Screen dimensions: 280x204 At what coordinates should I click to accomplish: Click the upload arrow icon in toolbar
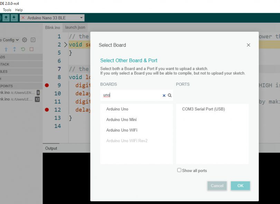coord(6,18)
